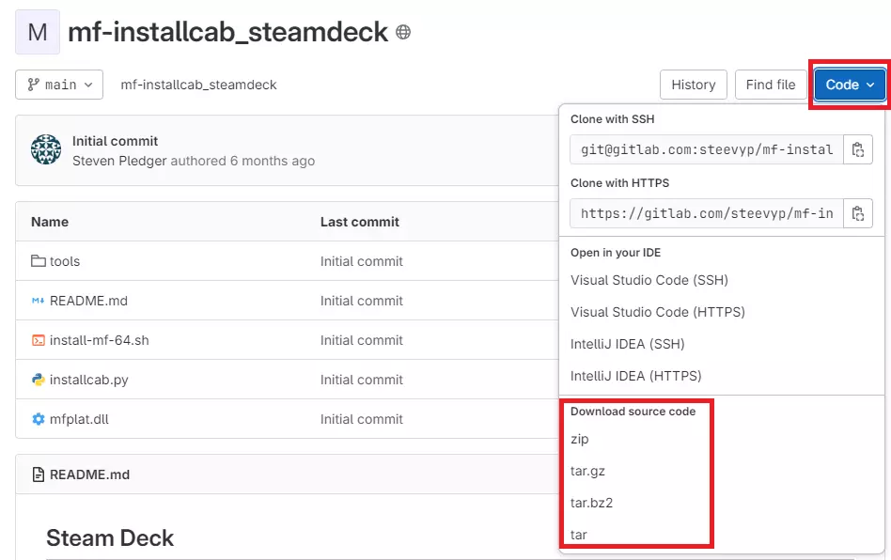Viewport: 891px width, 560px height.
Task: Copy the HTTPS clone URL
Action: tap(857, 213)
